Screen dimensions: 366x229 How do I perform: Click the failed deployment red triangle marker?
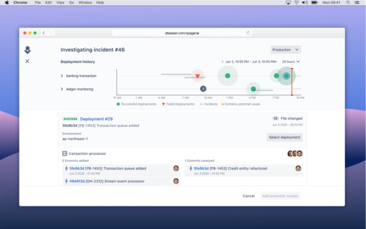point(197,76)
